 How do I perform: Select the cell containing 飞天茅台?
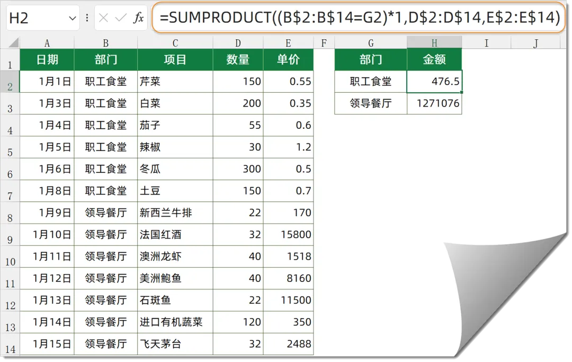pos(175,344)
